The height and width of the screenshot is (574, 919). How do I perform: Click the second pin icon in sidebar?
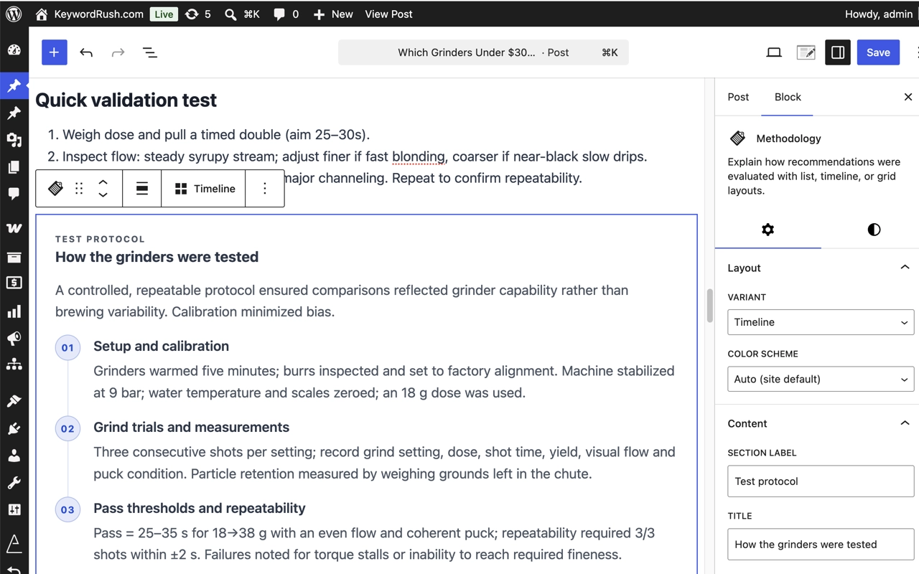[x=14, y=113]
